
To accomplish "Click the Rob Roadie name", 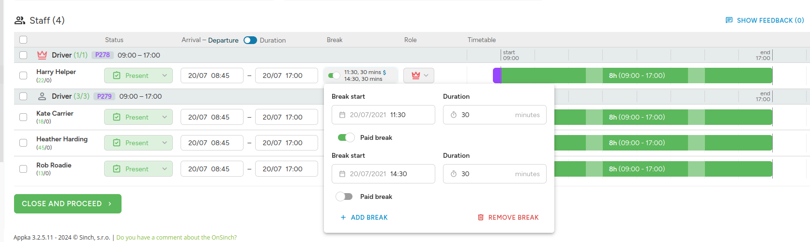I will [54, 165].
